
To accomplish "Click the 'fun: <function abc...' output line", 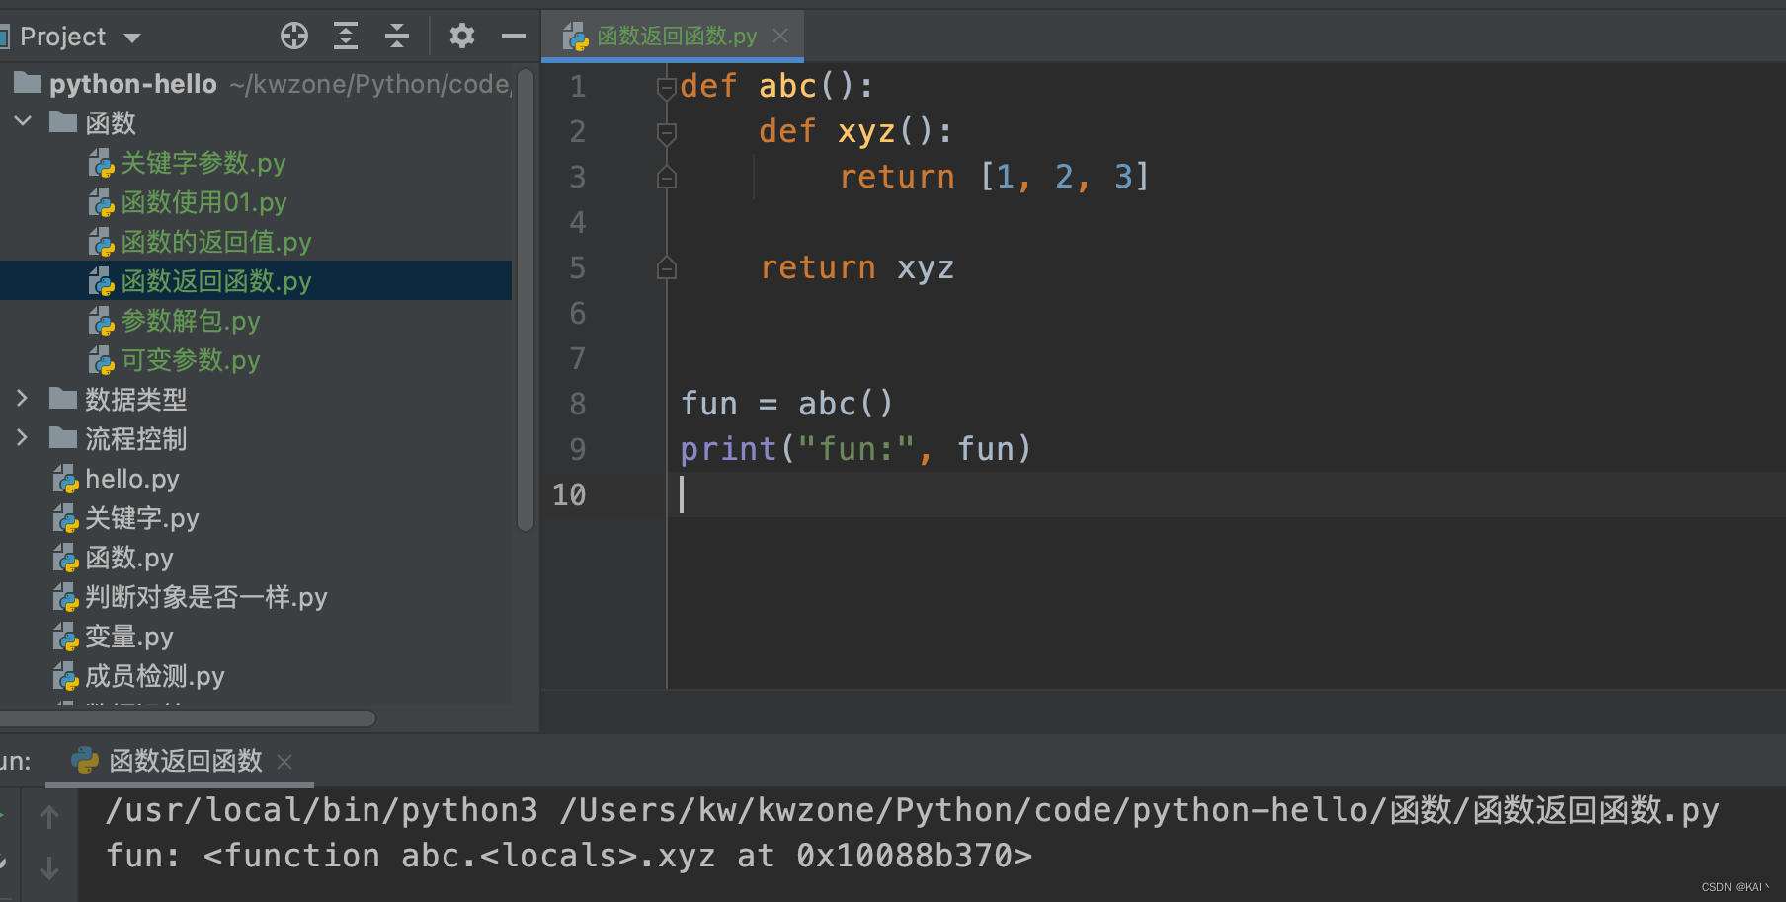I will point(569,856).
